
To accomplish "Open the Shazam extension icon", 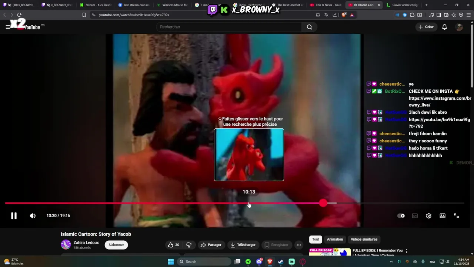I will pyautogui.click(x=405, y=15).
